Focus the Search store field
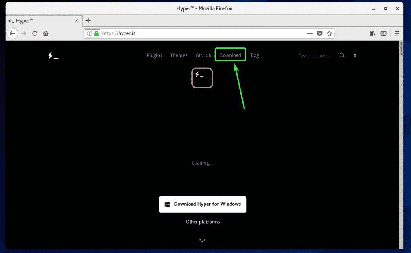The width and height of the screenshot is (411, 253). (x=314, y=55)
